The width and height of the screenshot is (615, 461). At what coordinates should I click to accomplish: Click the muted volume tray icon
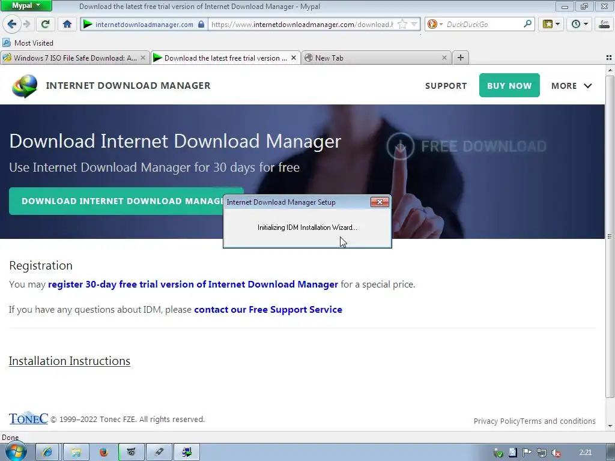coord(556,453)
